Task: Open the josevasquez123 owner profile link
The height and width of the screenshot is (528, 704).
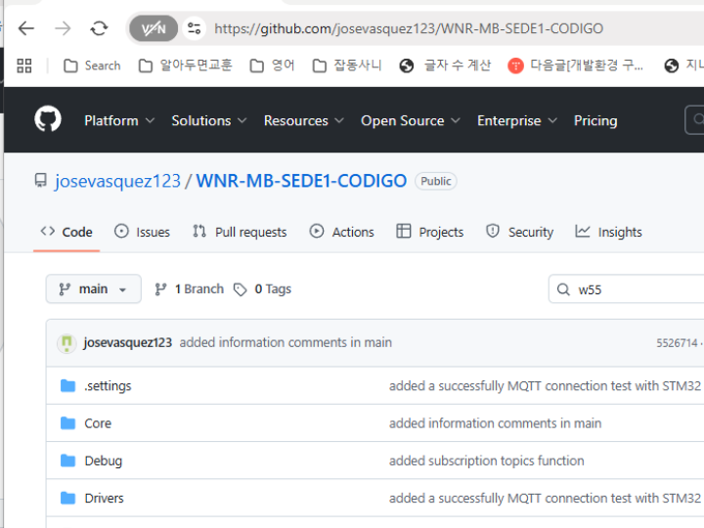Action: pos(117,181)
